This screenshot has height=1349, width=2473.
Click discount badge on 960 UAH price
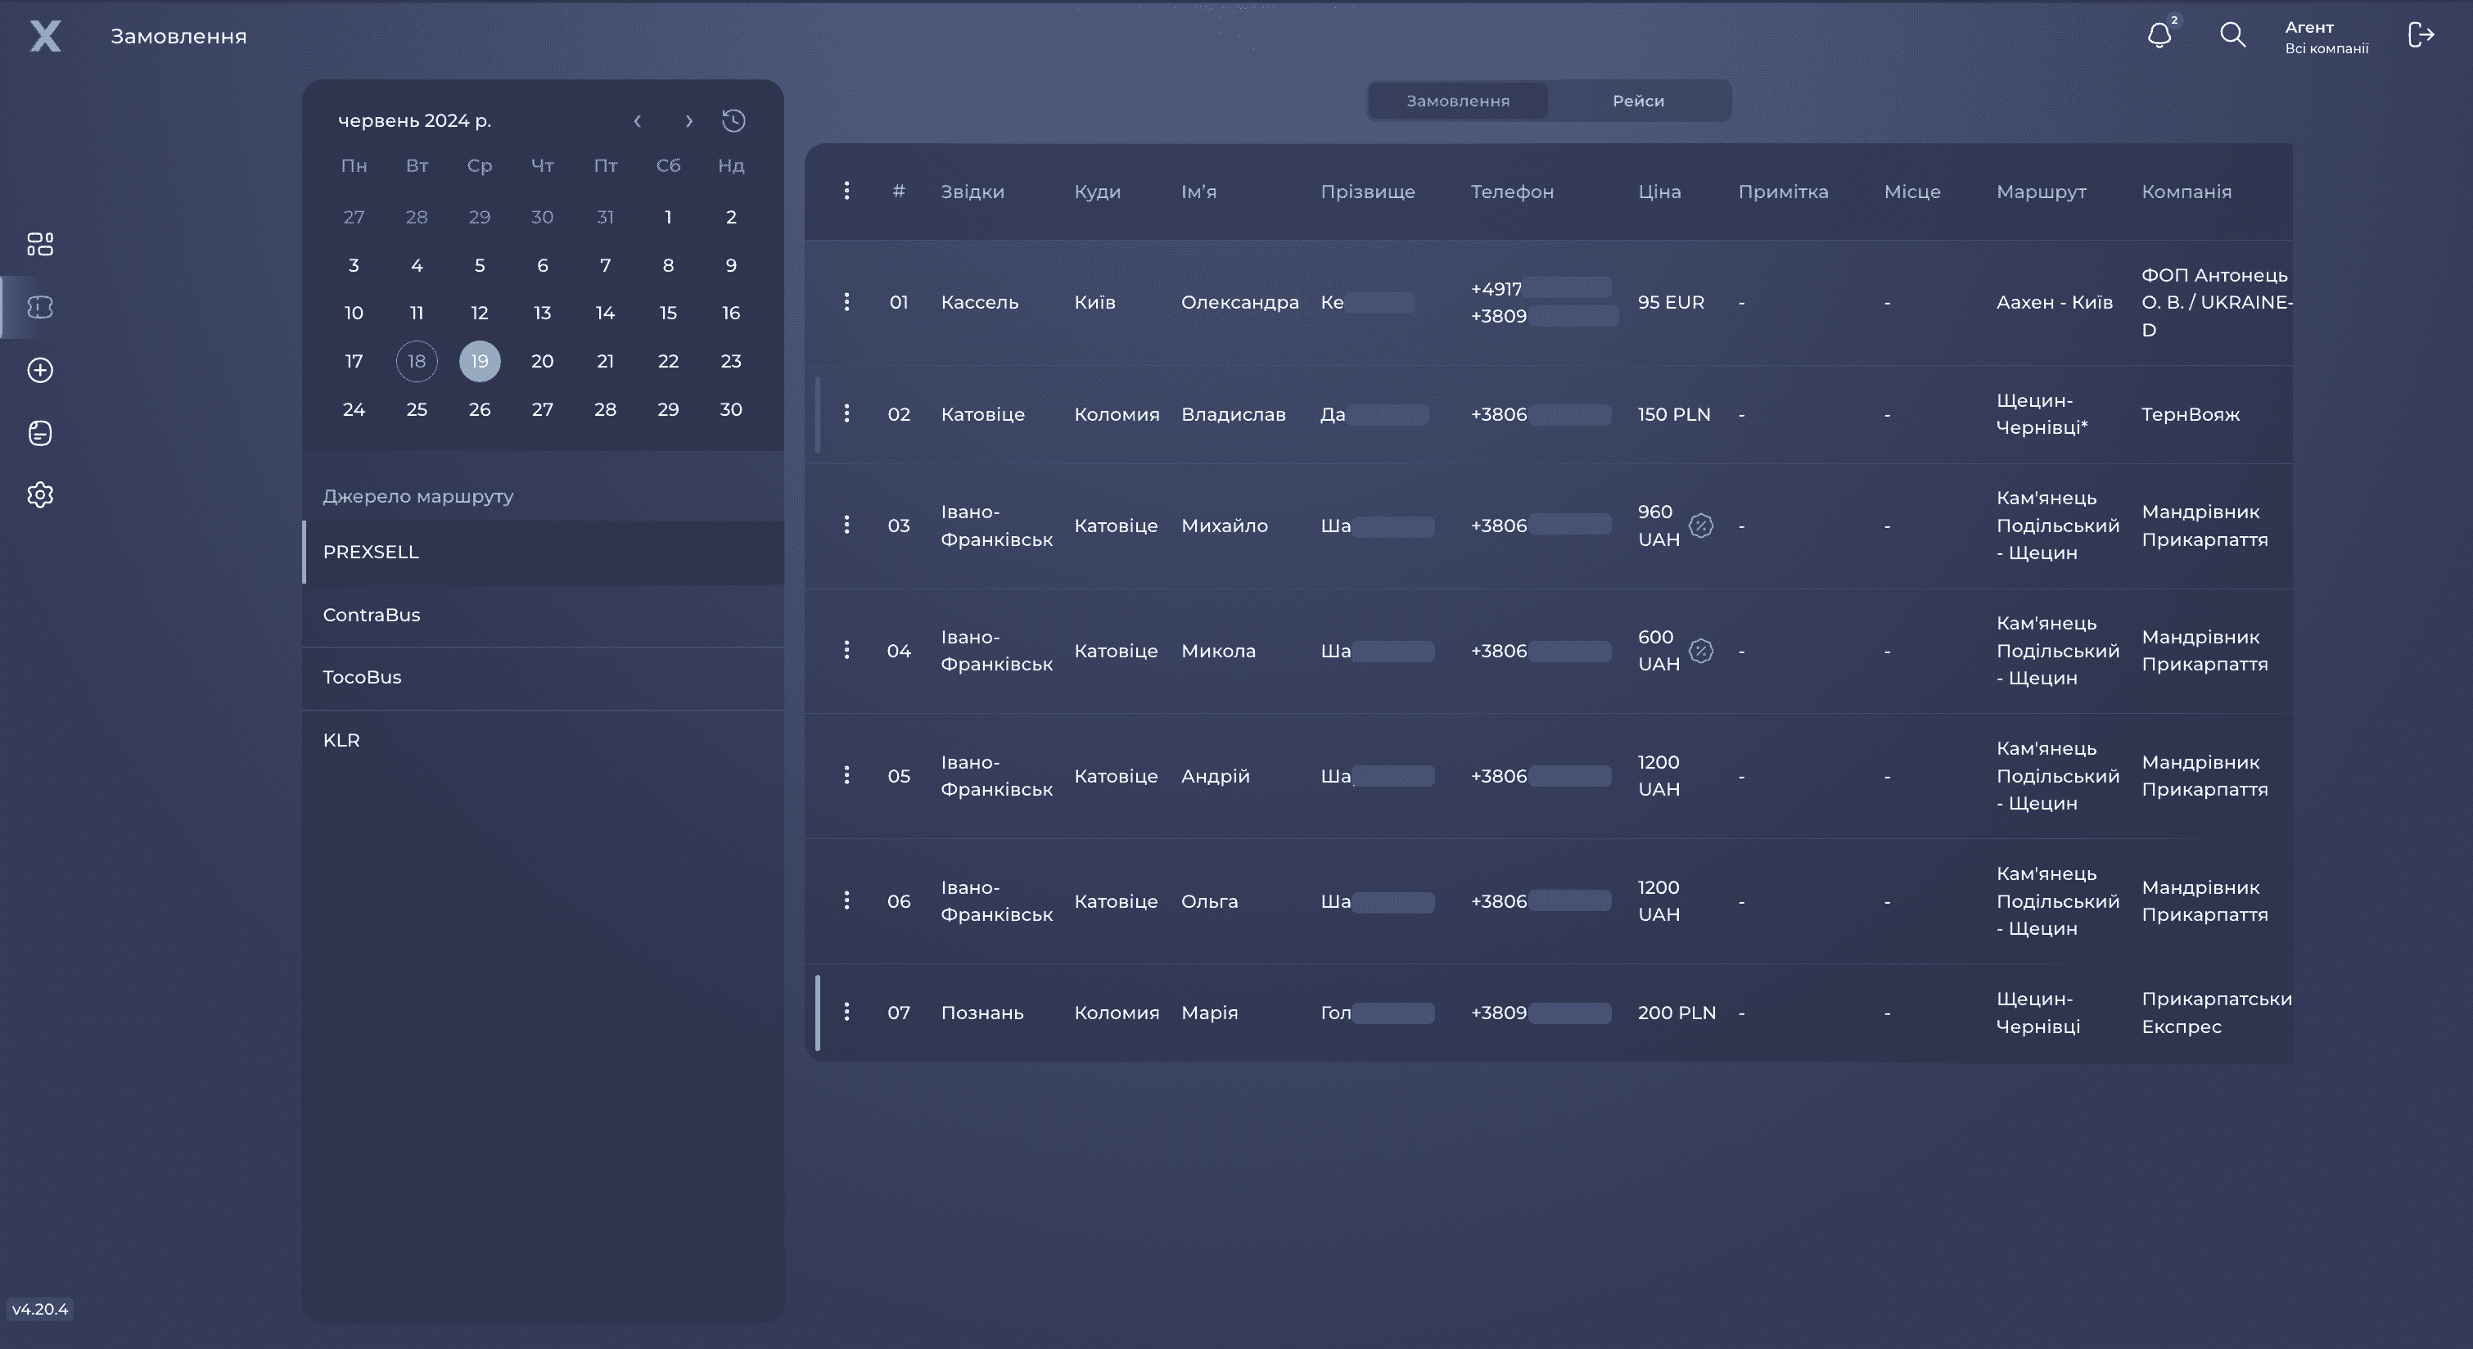tap(1700, 526)
